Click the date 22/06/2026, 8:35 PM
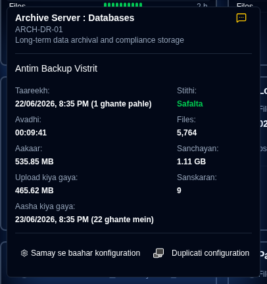 (x=52, y=104)
